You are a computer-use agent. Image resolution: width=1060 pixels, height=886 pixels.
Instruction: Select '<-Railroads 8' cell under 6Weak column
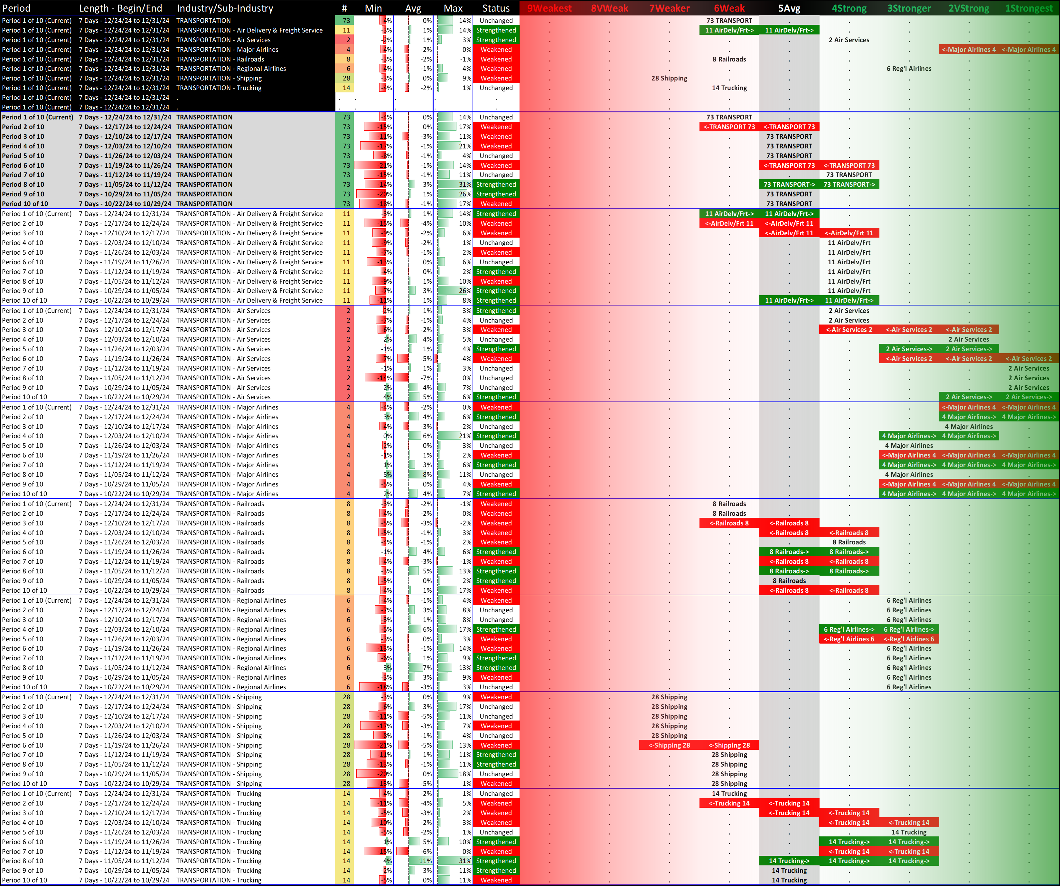[729, 523]
